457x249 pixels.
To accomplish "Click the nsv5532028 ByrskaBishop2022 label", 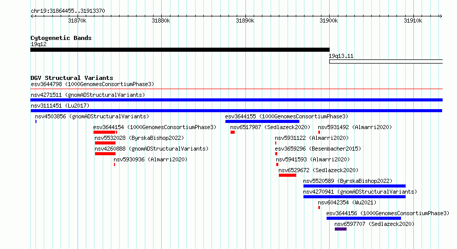I will [139, 138].
